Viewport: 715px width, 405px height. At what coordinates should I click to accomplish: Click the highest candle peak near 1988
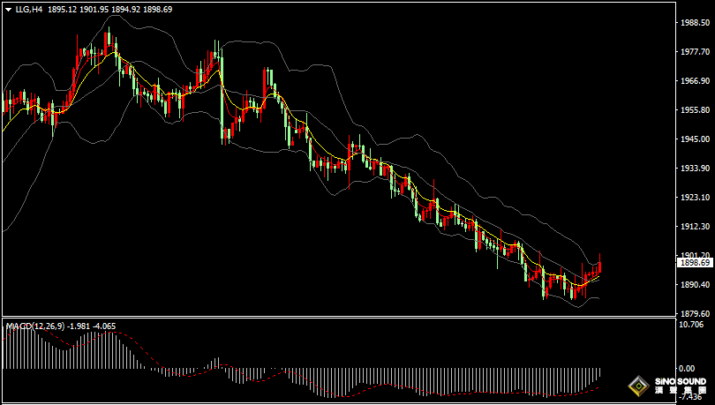[107, 39]
